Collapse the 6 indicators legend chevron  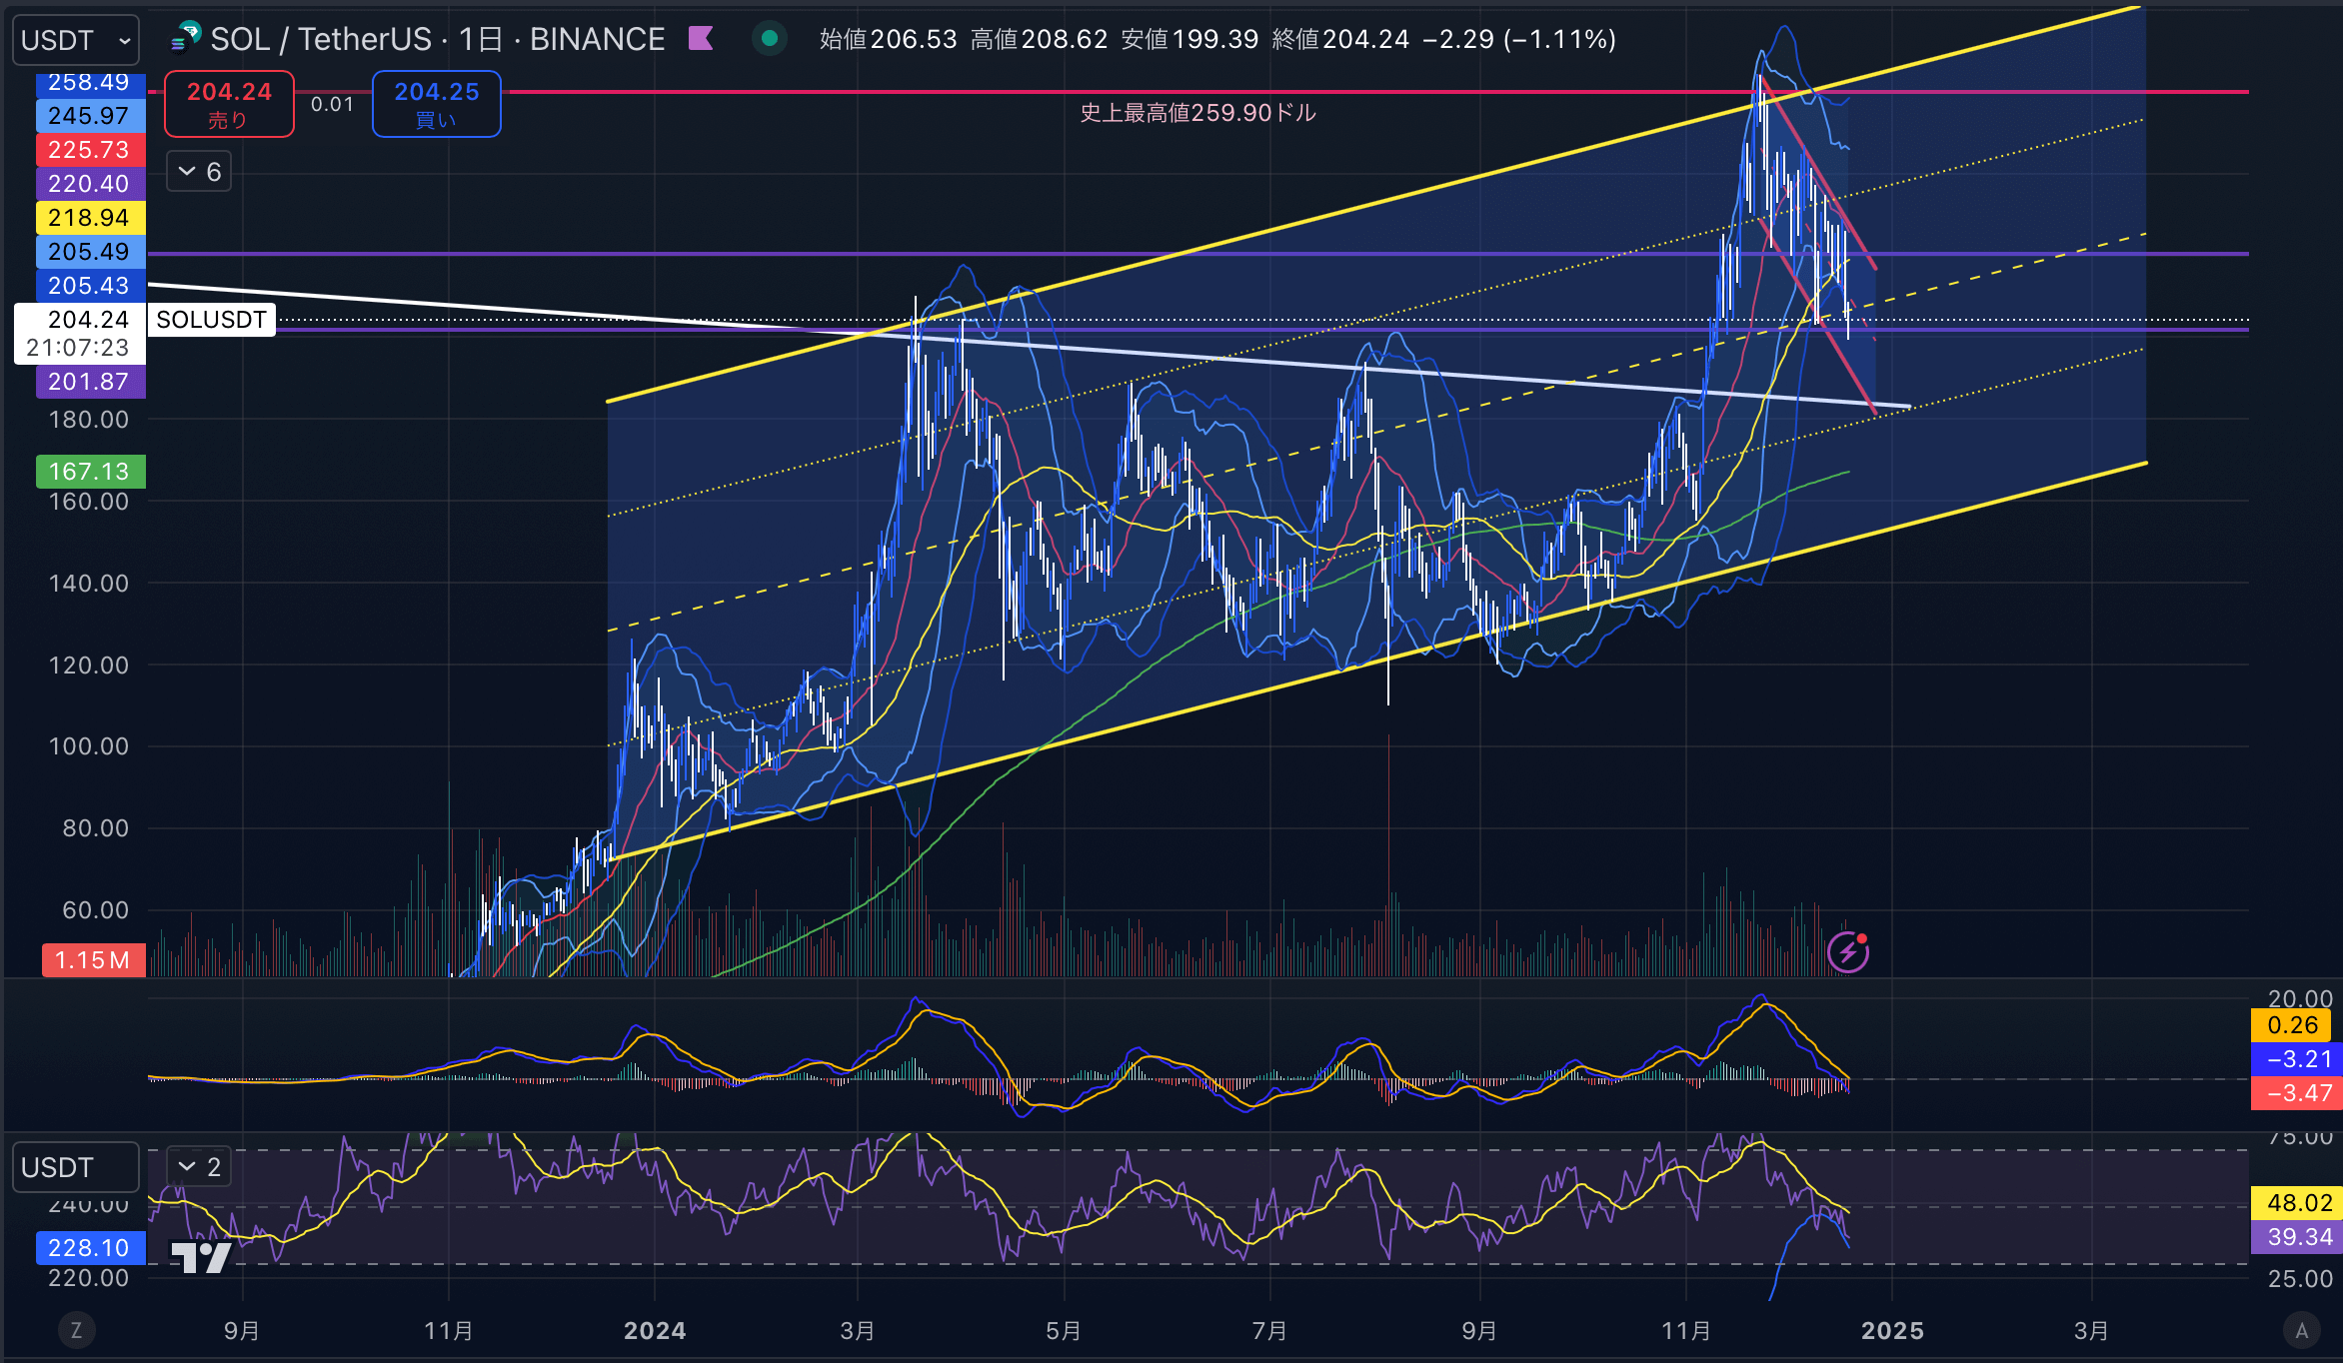pyautogui.click(x=199, y=172)
